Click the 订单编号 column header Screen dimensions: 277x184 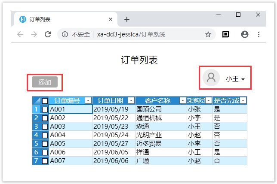(67, 100)
